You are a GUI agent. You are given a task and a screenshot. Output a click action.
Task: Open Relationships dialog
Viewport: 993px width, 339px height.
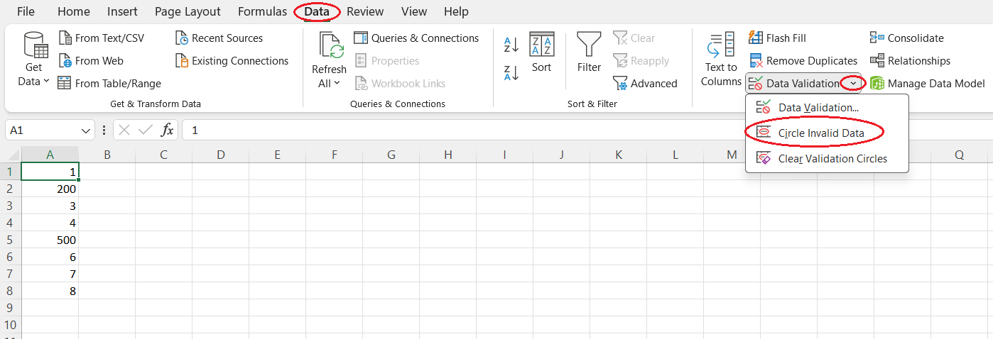click(x=910, y=61)
